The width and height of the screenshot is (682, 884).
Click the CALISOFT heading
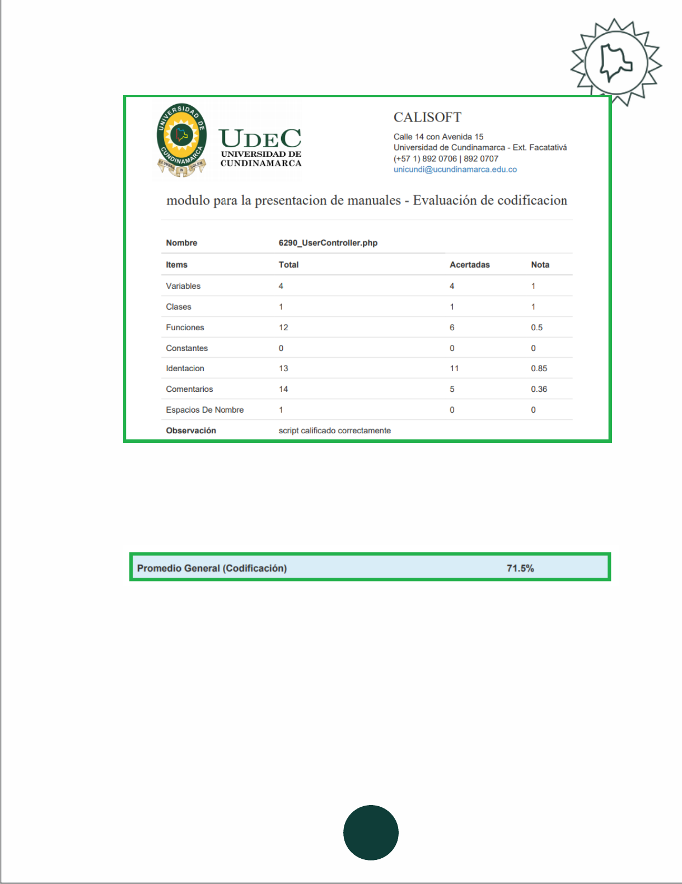(427, 117)
